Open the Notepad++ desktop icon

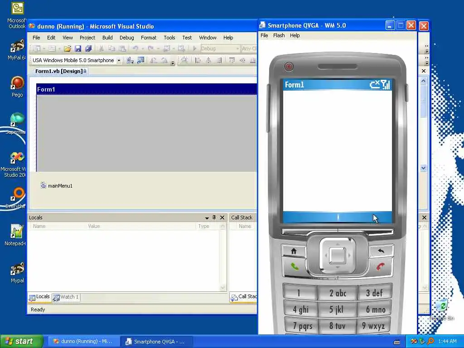click(x=16, y=235)
